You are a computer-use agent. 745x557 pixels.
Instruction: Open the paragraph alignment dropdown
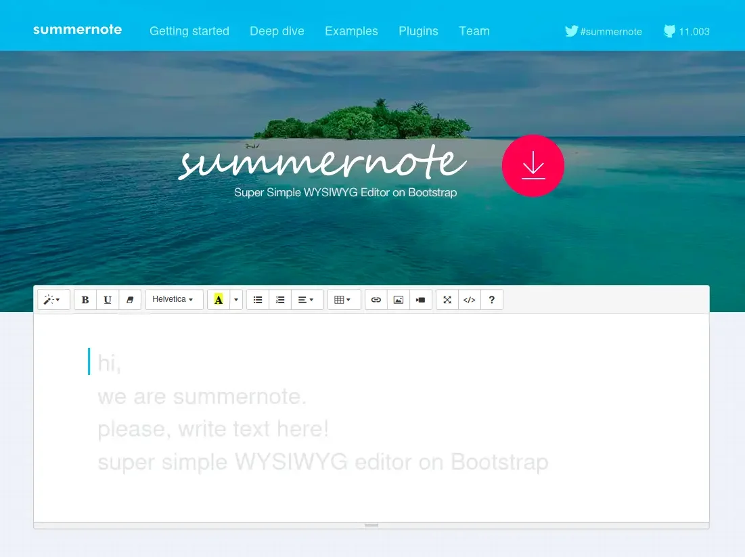click(307, 300)
